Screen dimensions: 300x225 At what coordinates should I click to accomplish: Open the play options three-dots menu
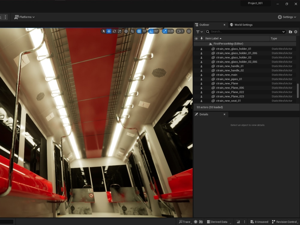(5, 17)
